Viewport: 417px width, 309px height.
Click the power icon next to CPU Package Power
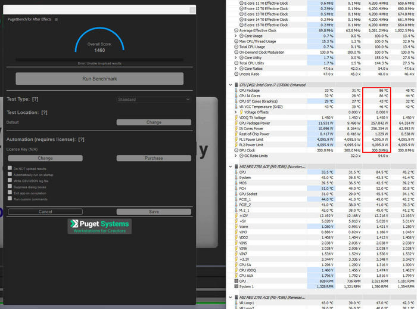point(236,123)
